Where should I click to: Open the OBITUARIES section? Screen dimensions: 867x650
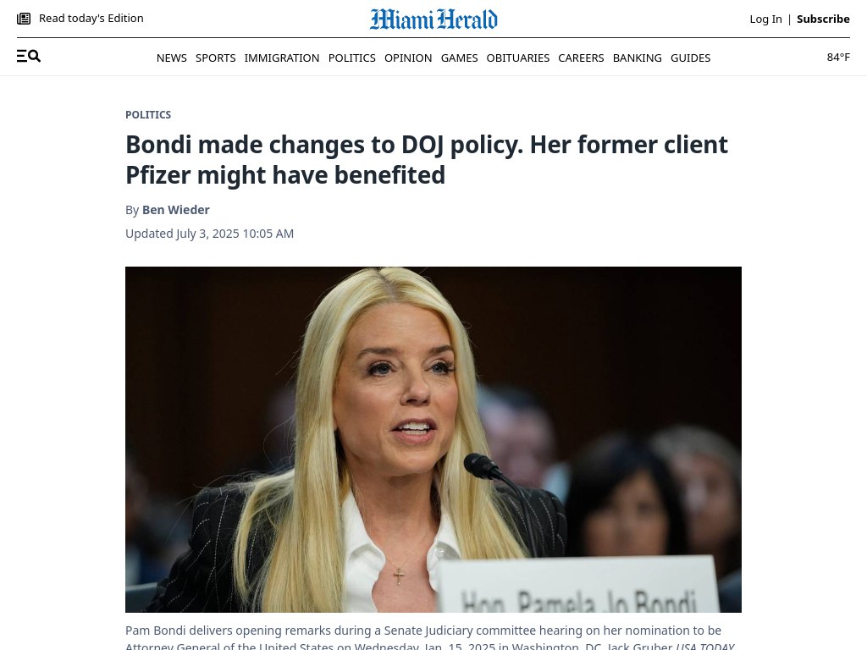click(518, 58)
